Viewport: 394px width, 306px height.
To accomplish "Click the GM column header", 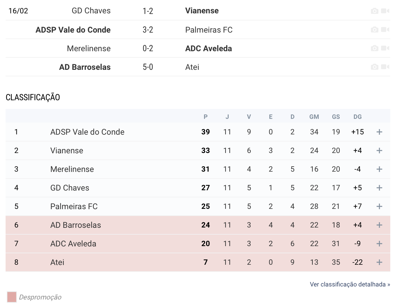I will [314, 117].
